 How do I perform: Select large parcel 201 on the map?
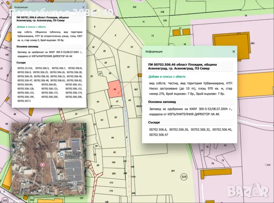(173, 171)
